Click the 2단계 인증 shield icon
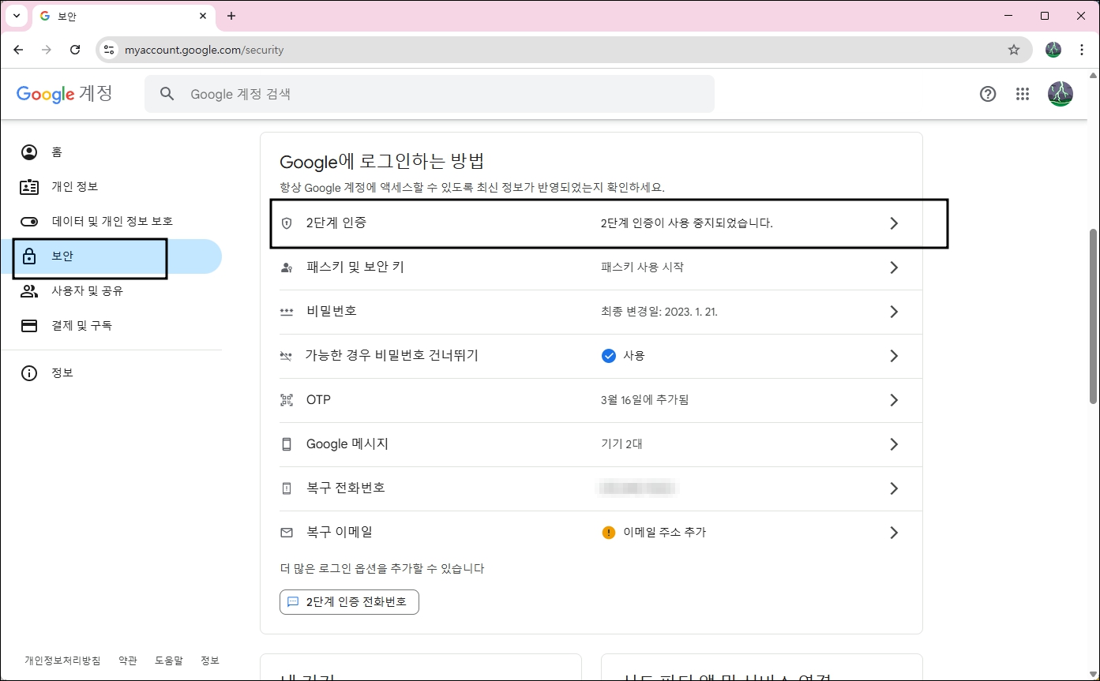The width and height of the screenshot is (1100, 681). click(x=287, y=223)
